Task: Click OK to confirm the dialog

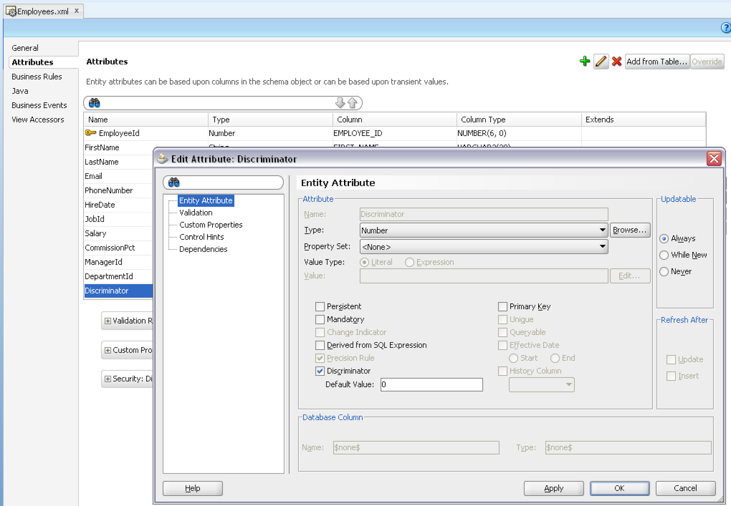Action: click(620, 488)
